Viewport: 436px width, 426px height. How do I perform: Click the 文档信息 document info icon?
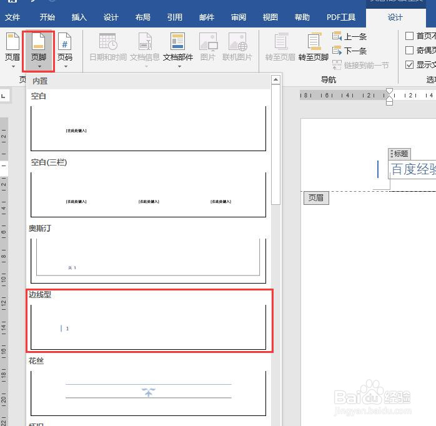point(145,42)
